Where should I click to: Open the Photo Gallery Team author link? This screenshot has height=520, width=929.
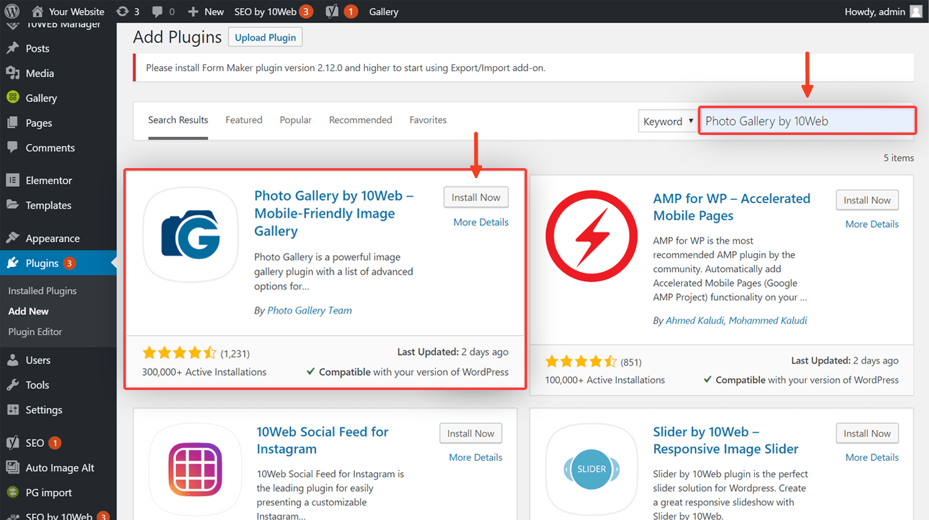pos(309,310)
